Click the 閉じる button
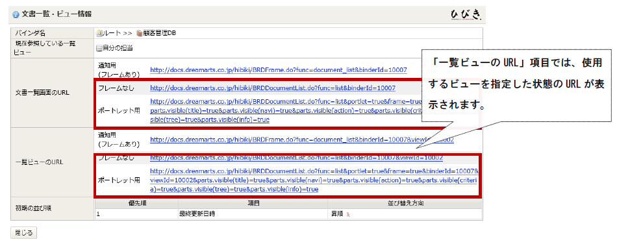The height and width of the screenshot is (244, 617). [x=23, y=232]
